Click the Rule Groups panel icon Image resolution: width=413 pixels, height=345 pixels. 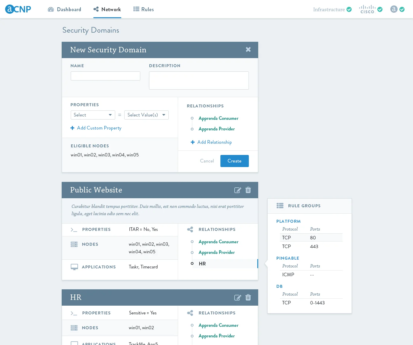280,205
